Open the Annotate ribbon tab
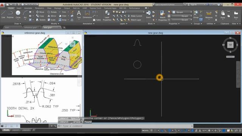Viewport: 242px width, 136px height. (28, 8)
